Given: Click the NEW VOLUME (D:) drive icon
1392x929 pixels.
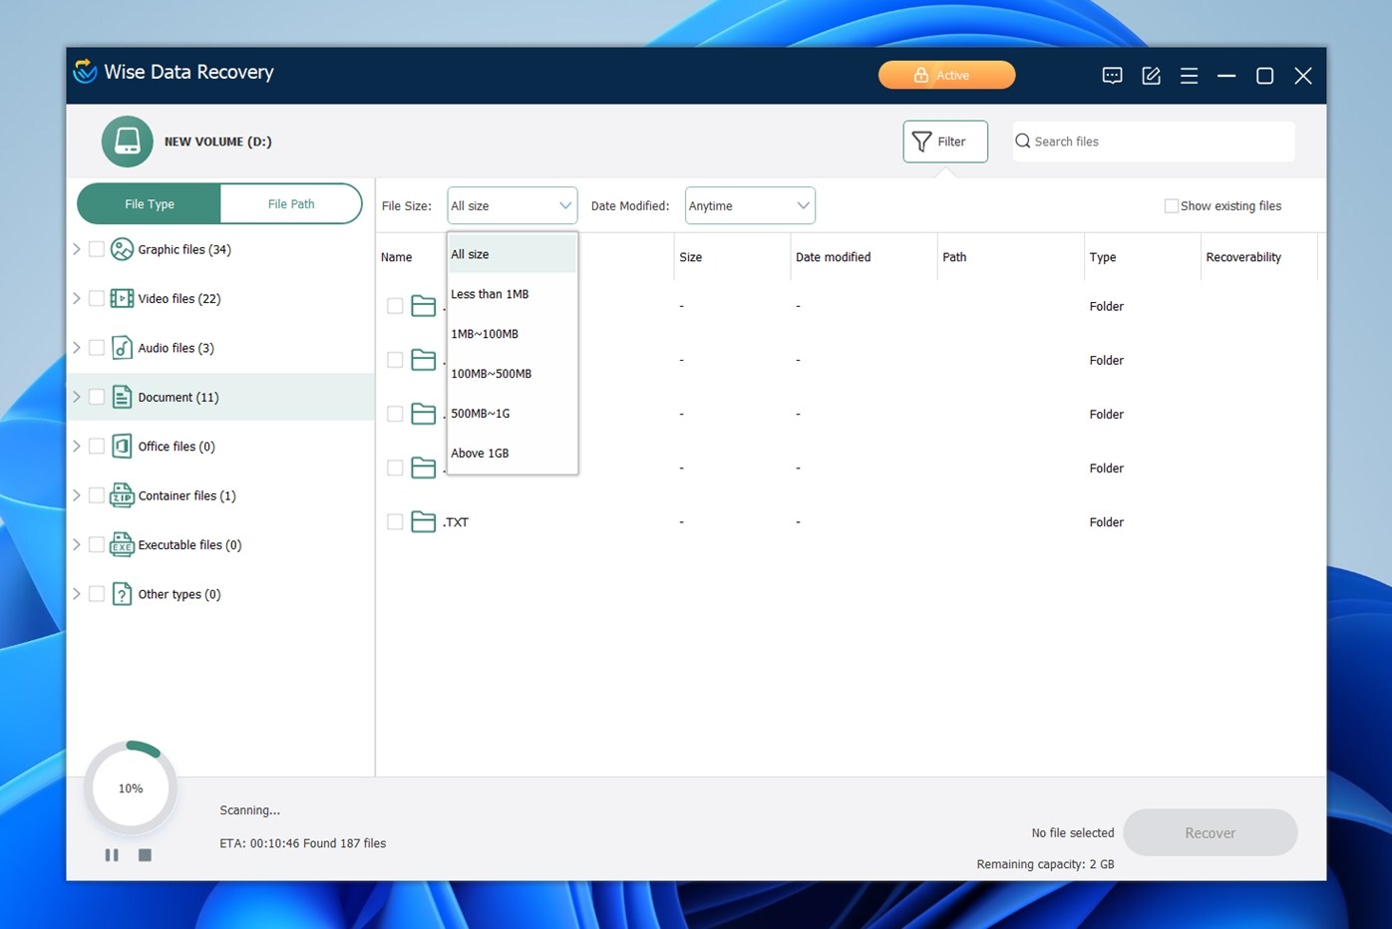Looking at the screenshot, I should coord(128,142).
